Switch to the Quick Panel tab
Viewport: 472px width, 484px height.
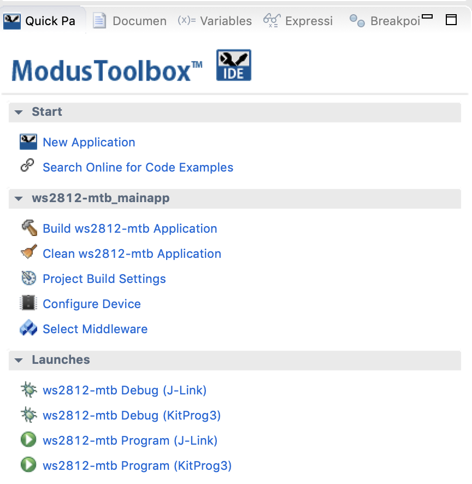pyautogui.click(x=43, y=21)
